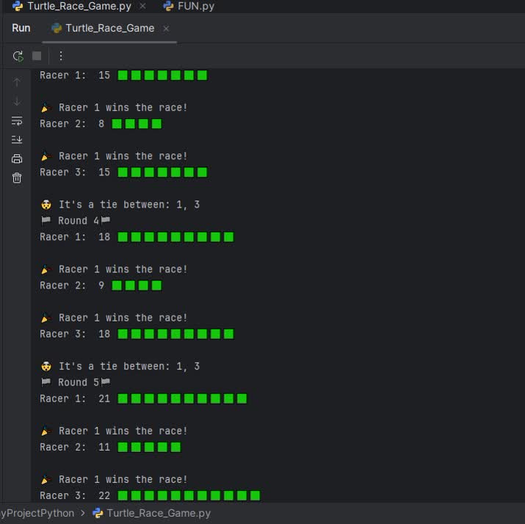Click the tie message above Round 5
This screenshot has height=524, width=525.
(120, 366)
